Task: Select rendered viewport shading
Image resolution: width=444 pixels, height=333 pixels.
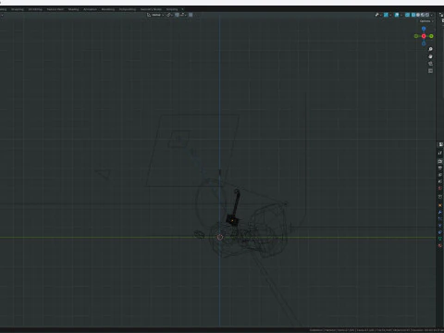Action: point(427,15)
